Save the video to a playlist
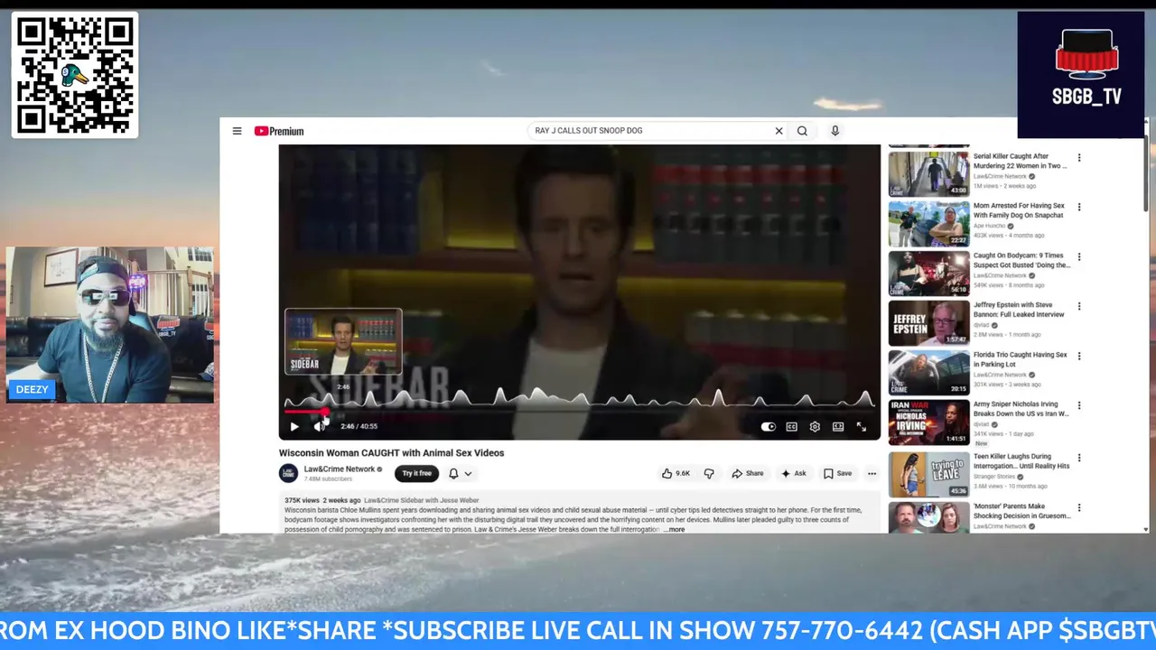Viewport: 1156px width, 650px height. coord(837,473)
